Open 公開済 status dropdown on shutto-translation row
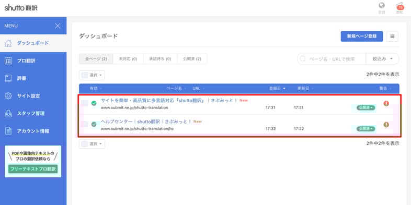 coord(366,108)
